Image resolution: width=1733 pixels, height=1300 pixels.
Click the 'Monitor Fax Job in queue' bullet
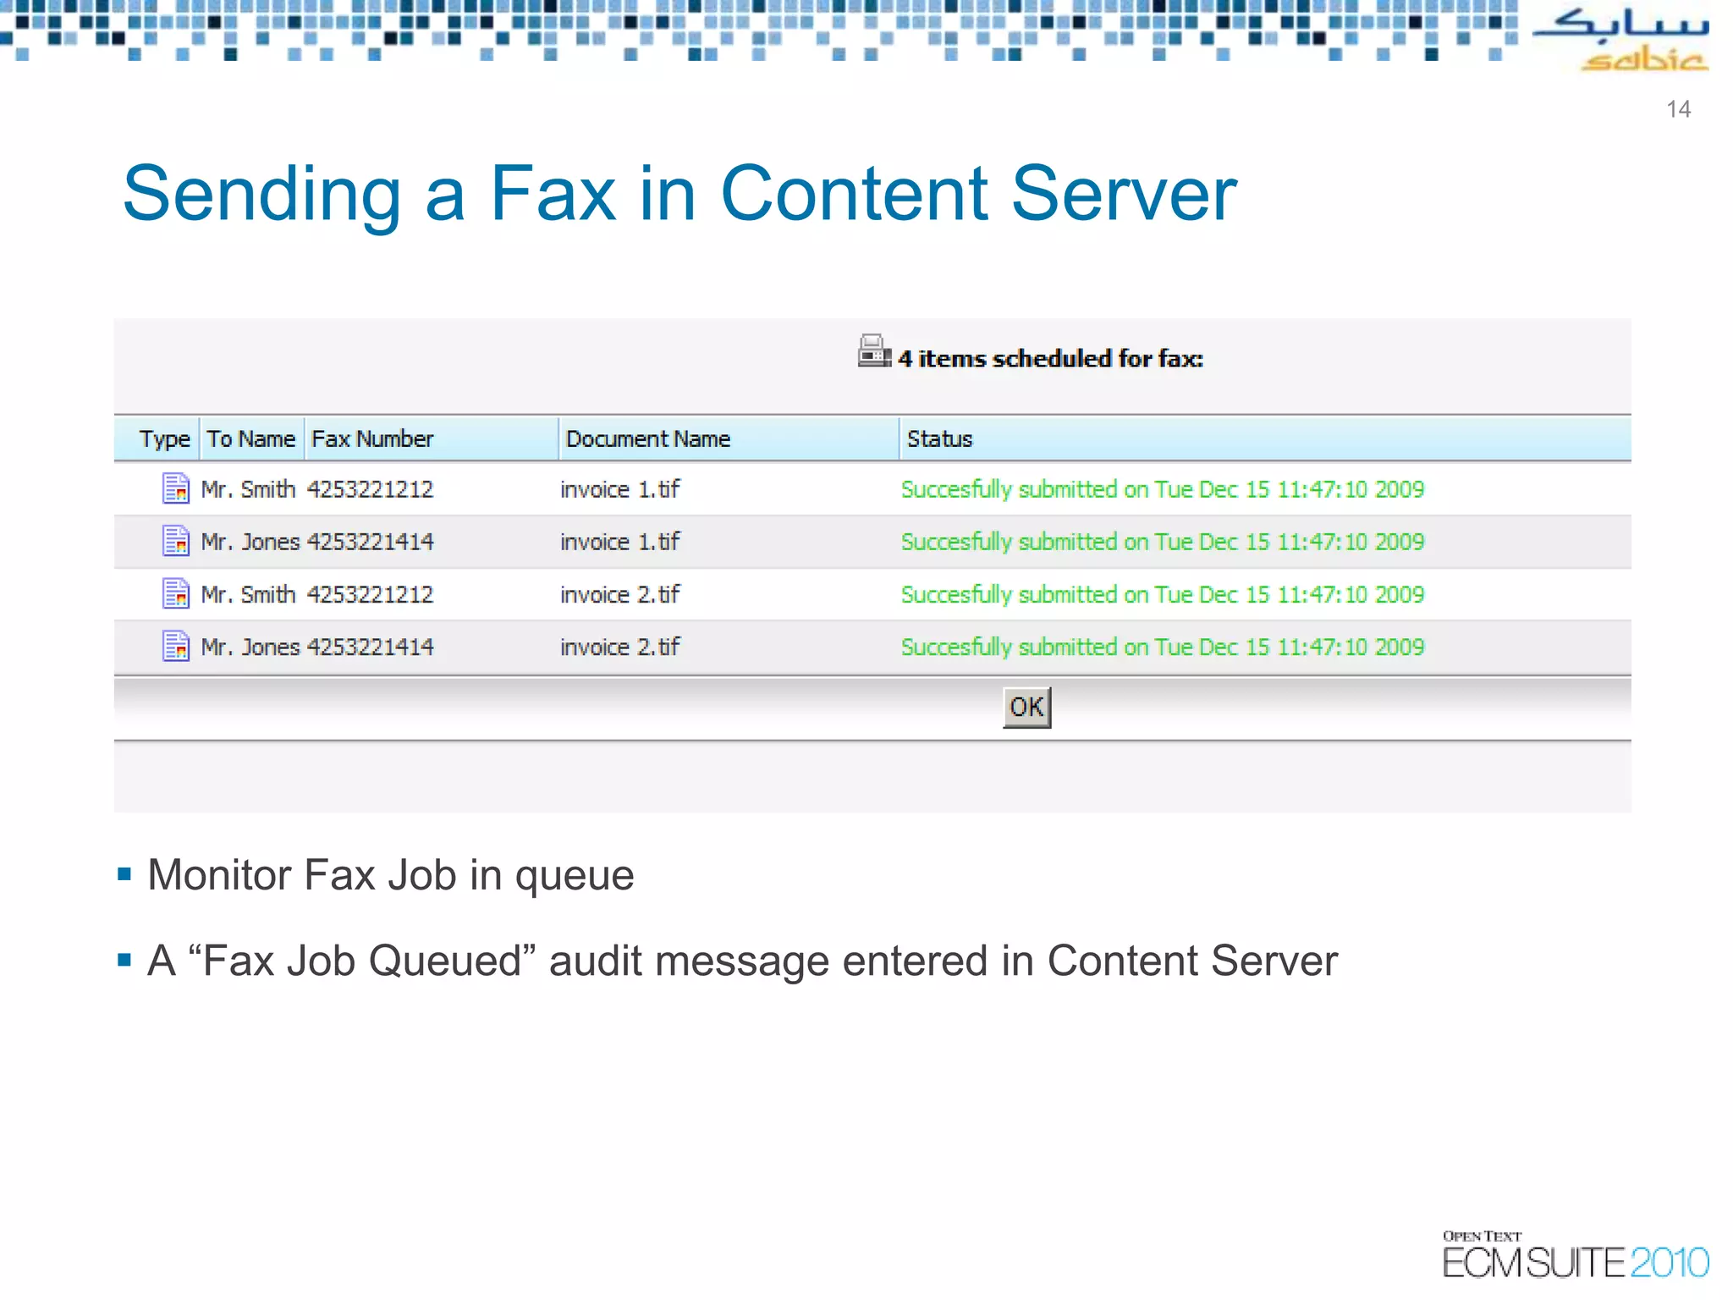pyautogui.click(x=390, y=876)
